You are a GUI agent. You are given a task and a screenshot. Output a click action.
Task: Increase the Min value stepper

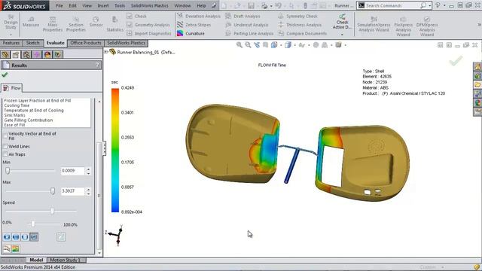click(88, 169)
